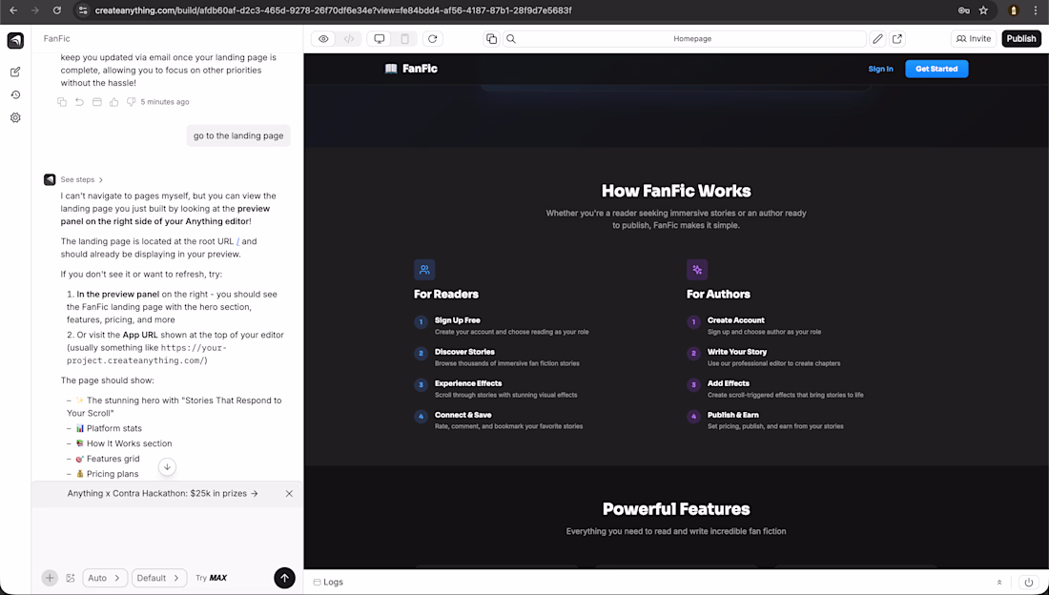Dismiss the hackathon banner
The image size is (1049, 595).
tap(289, 493)
